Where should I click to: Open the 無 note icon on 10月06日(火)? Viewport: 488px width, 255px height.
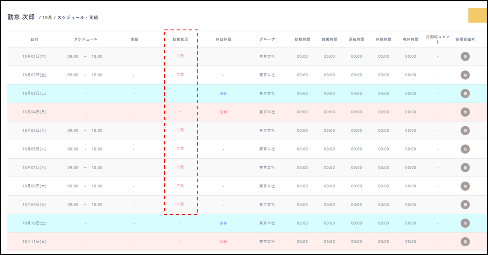pos(465,149)
